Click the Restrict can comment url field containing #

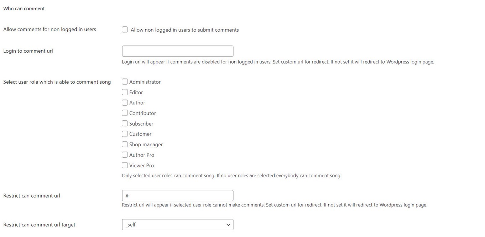177,195
